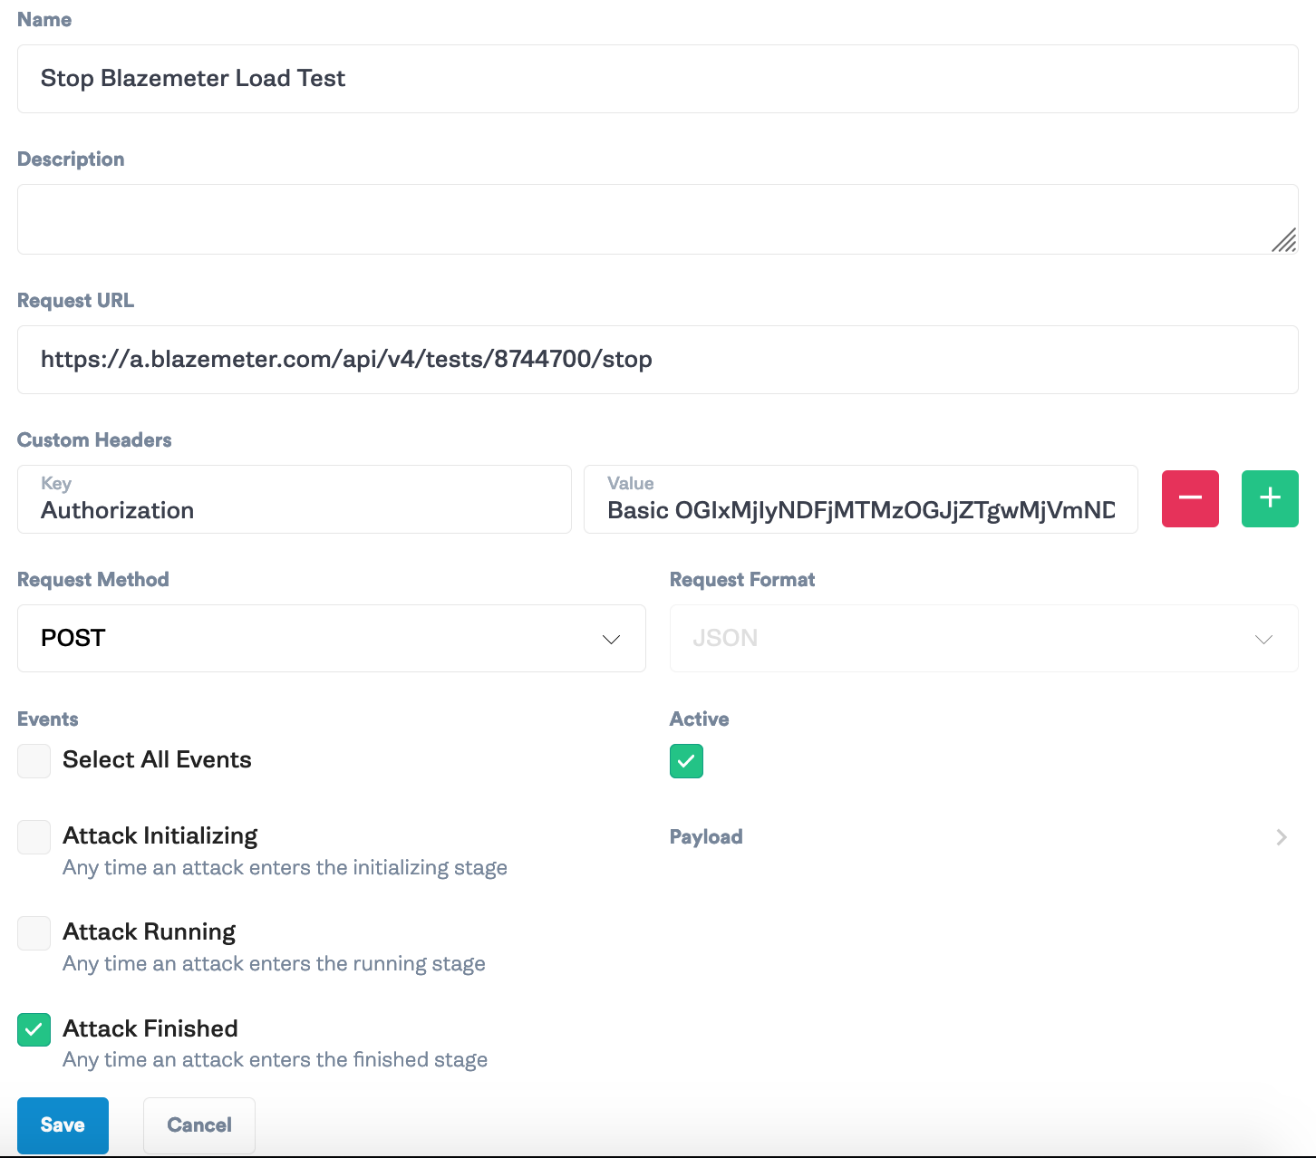Edit the Request URL field
This screenshot has width=1316, height=1158.
point(658,360)
